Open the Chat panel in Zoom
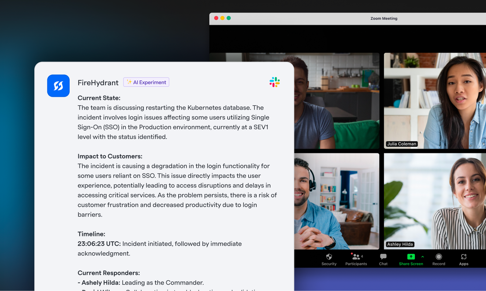The image size is (486, 291). coord(383,260)
